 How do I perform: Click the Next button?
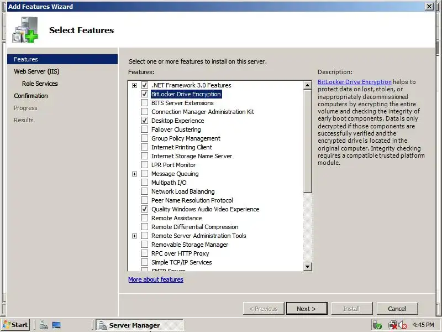307,309
